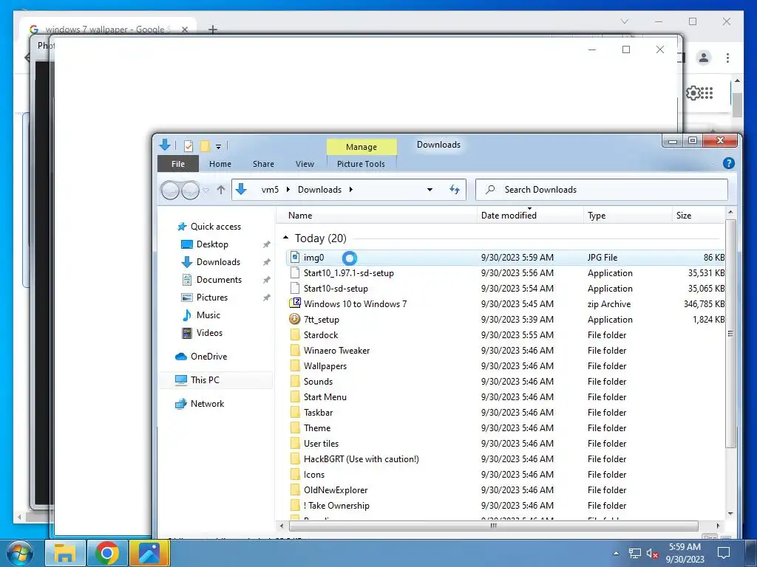757x567 pixels.
Task: Select the Sounds folder
Action: (x=318, y=382)
